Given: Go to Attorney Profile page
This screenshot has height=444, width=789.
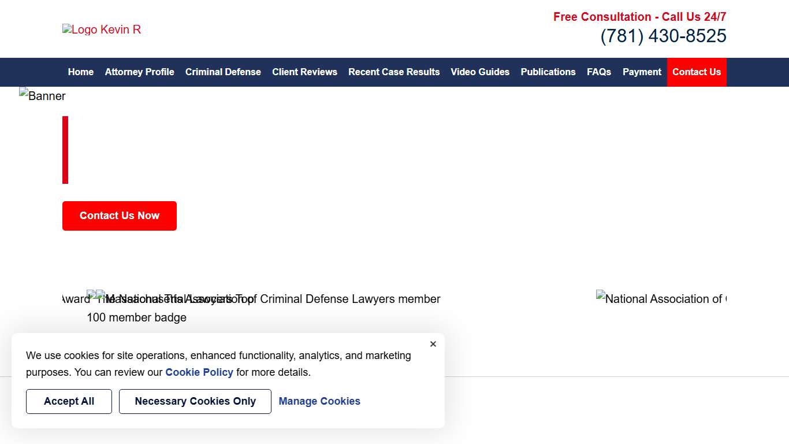Looking at the screenshot, I should pyautogui.click(x=139, y=72).
